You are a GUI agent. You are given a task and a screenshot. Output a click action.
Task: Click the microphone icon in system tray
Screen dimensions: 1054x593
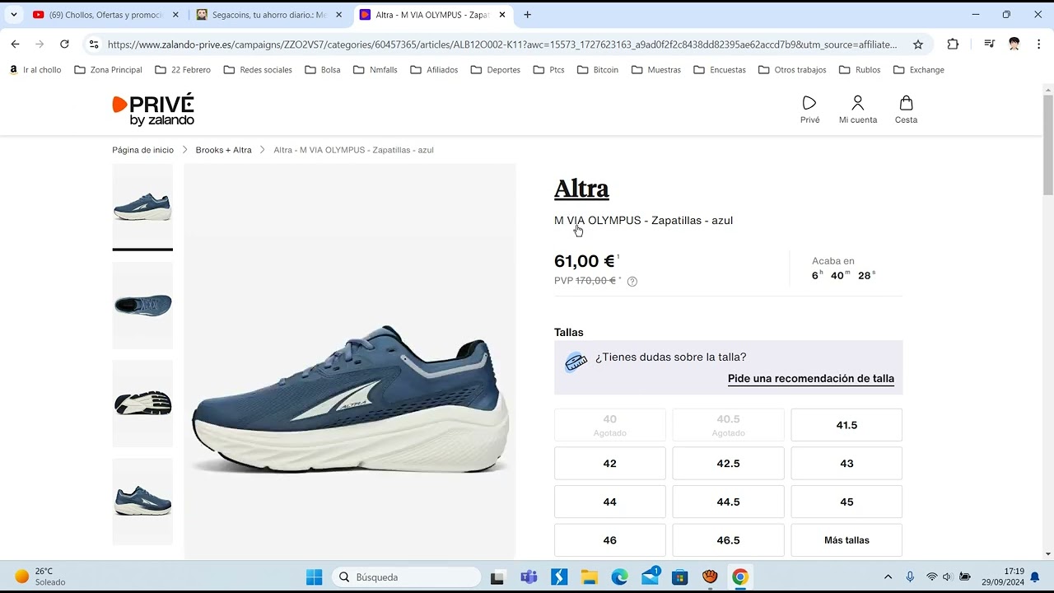click(910, 577)
